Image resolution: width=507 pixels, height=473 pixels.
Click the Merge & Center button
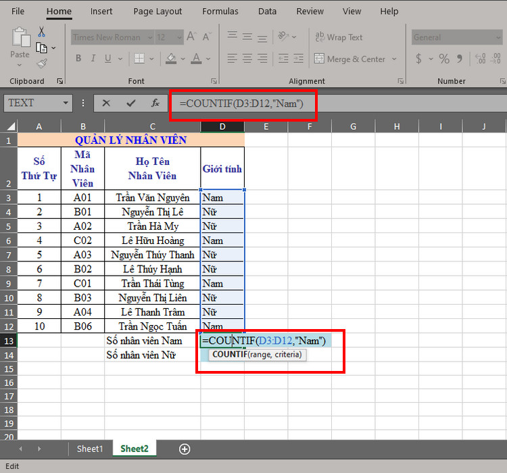[350, 59]
